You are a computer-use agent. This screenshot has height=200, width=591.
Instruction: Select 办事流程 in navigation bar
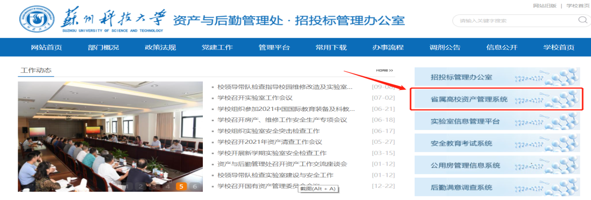click(x=388, y=47)
